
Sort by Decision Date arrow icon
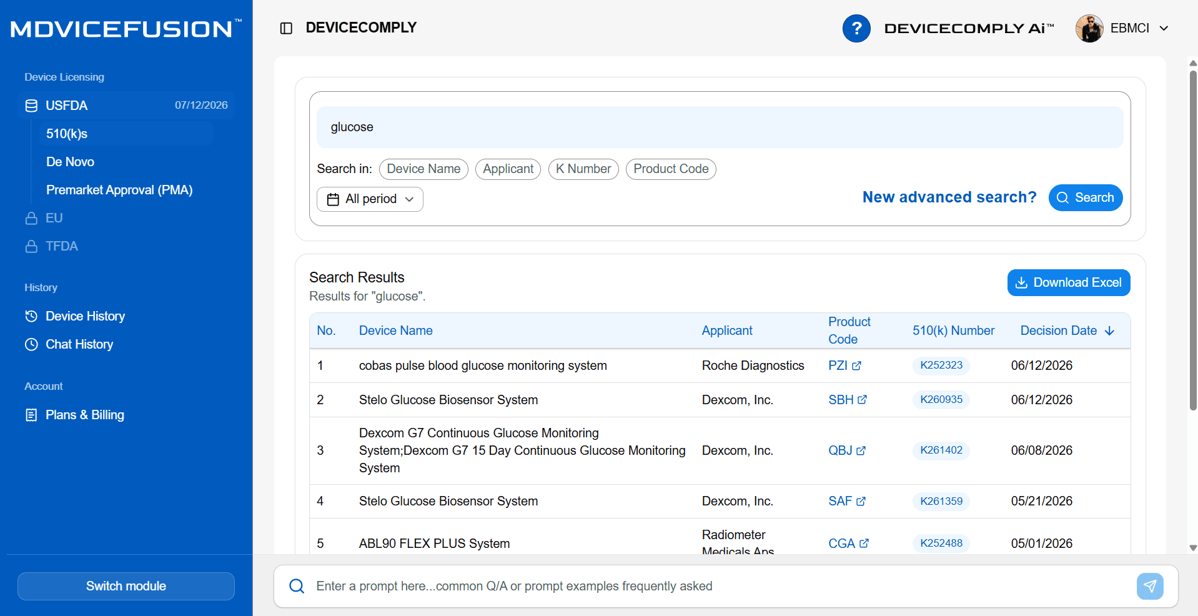tap(1109, 331)
